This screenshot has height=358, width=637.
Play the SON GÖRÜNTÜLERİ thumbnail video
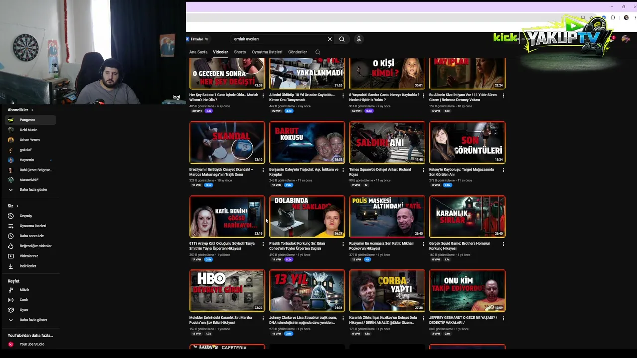pyautogui.click(x=467, y=143)
